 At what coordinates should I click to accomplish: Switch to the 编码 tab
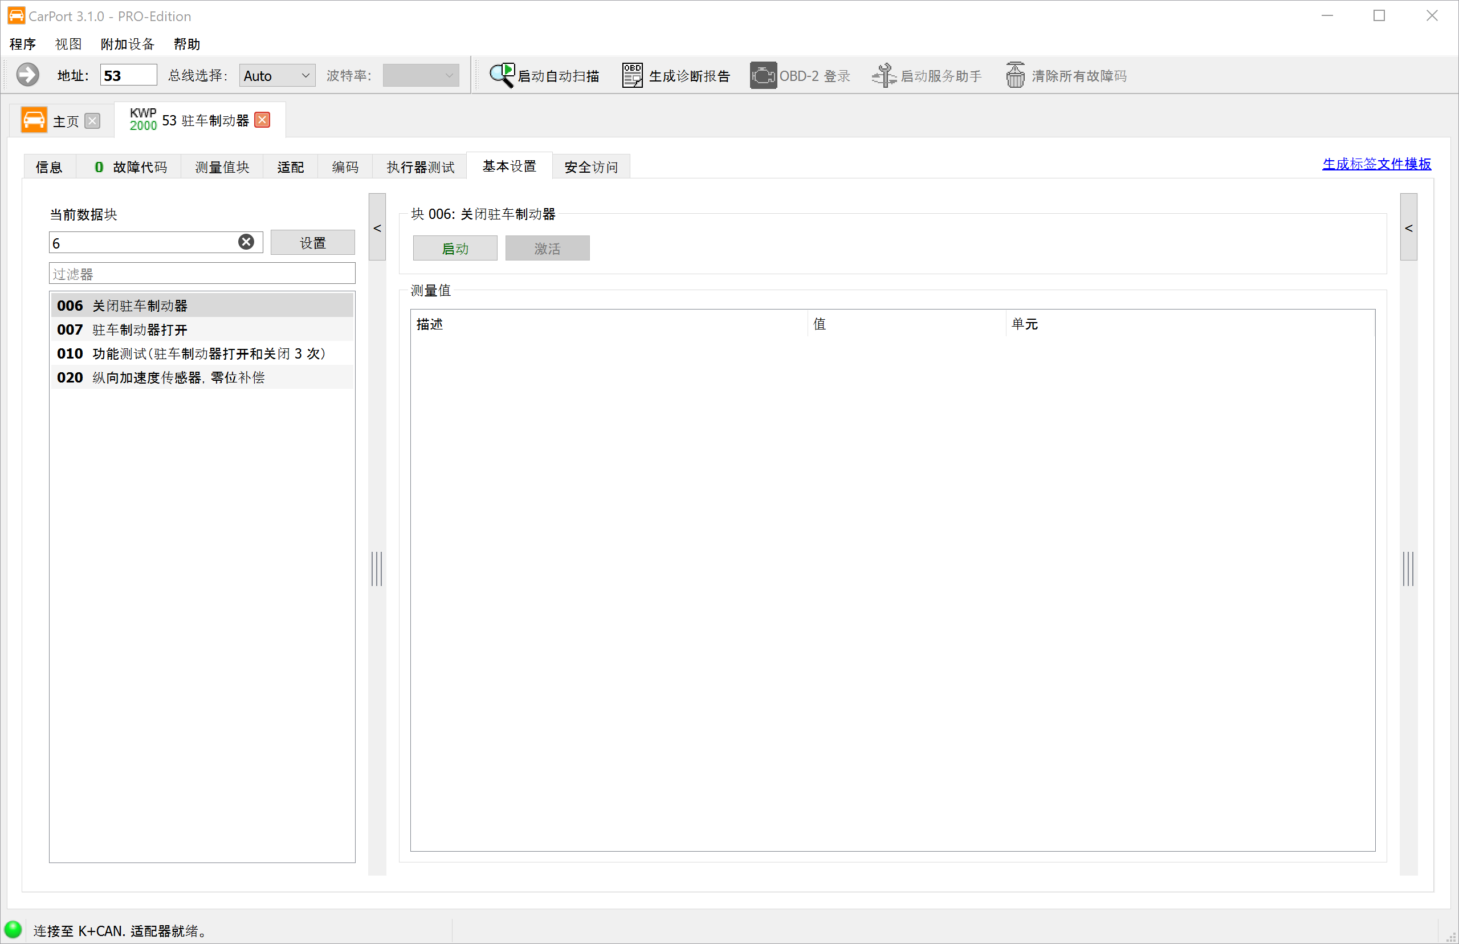coord(345,166)
